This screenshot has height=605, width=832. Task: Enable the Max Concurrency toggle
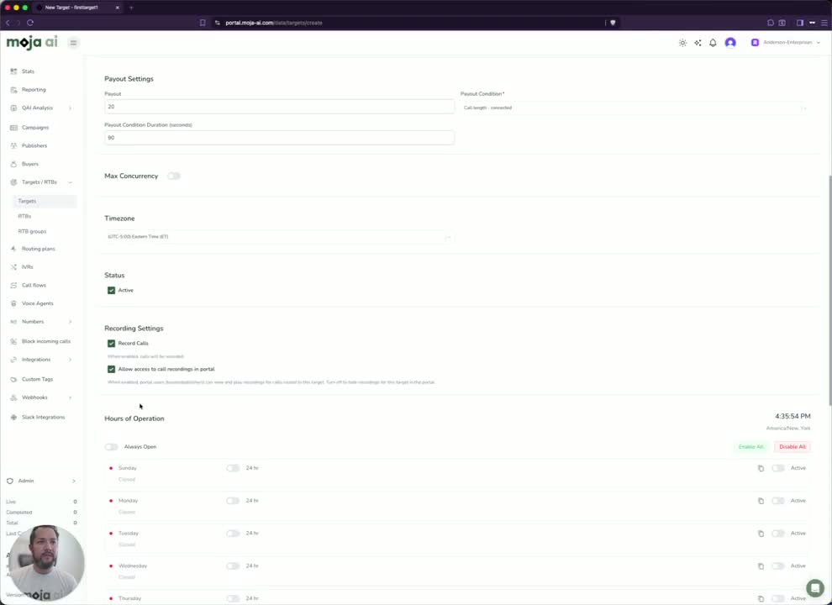pyautogui.click(x=173, y=176)
